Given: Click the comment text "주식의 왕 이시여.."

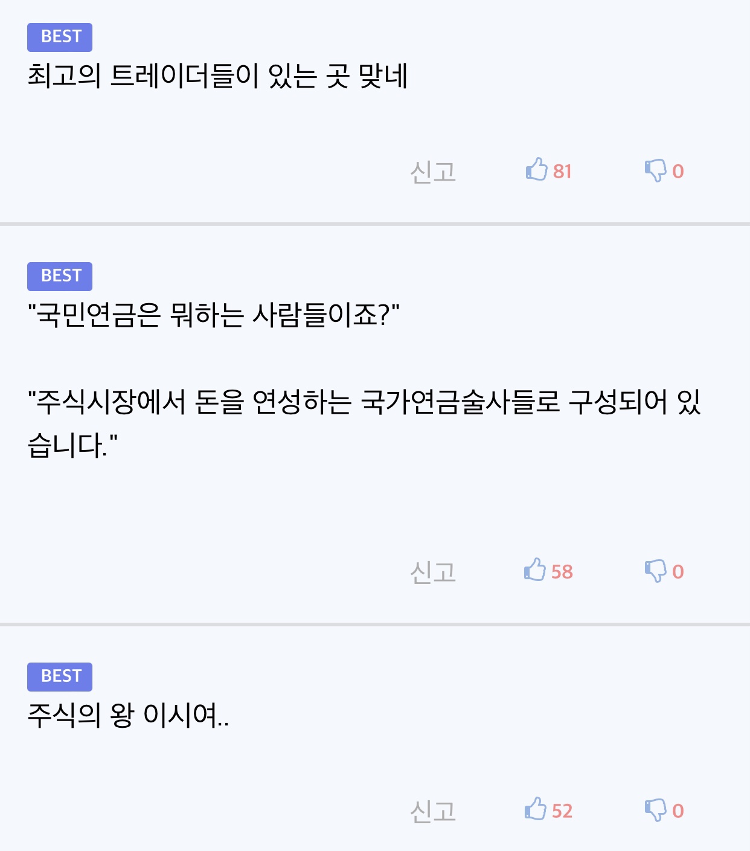Looking at the screenshot, I should click(128, 716).
